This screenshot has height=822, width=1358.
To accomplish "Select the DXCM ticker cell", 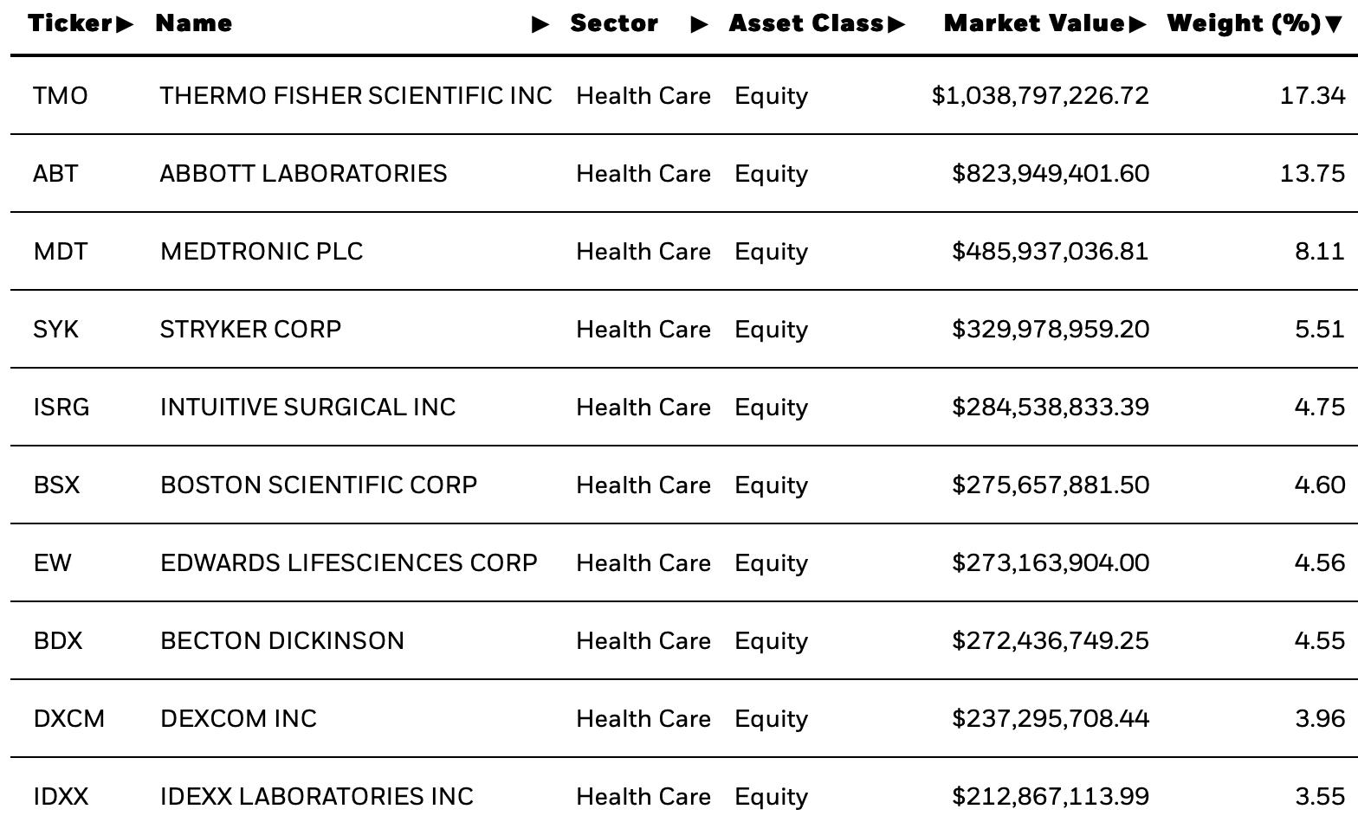I will 69,718.
